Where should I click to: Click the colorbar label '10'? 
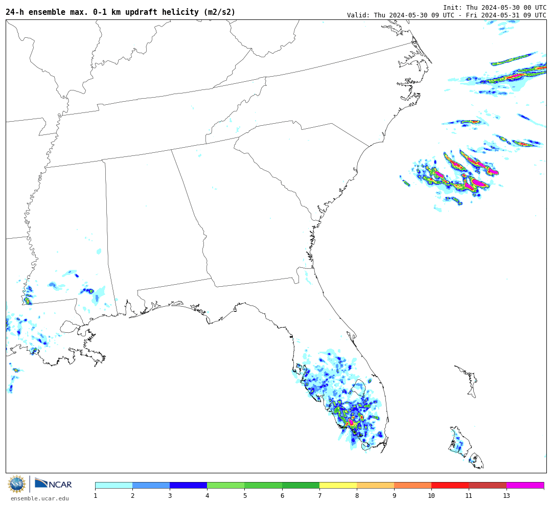[x=431, y=496]
